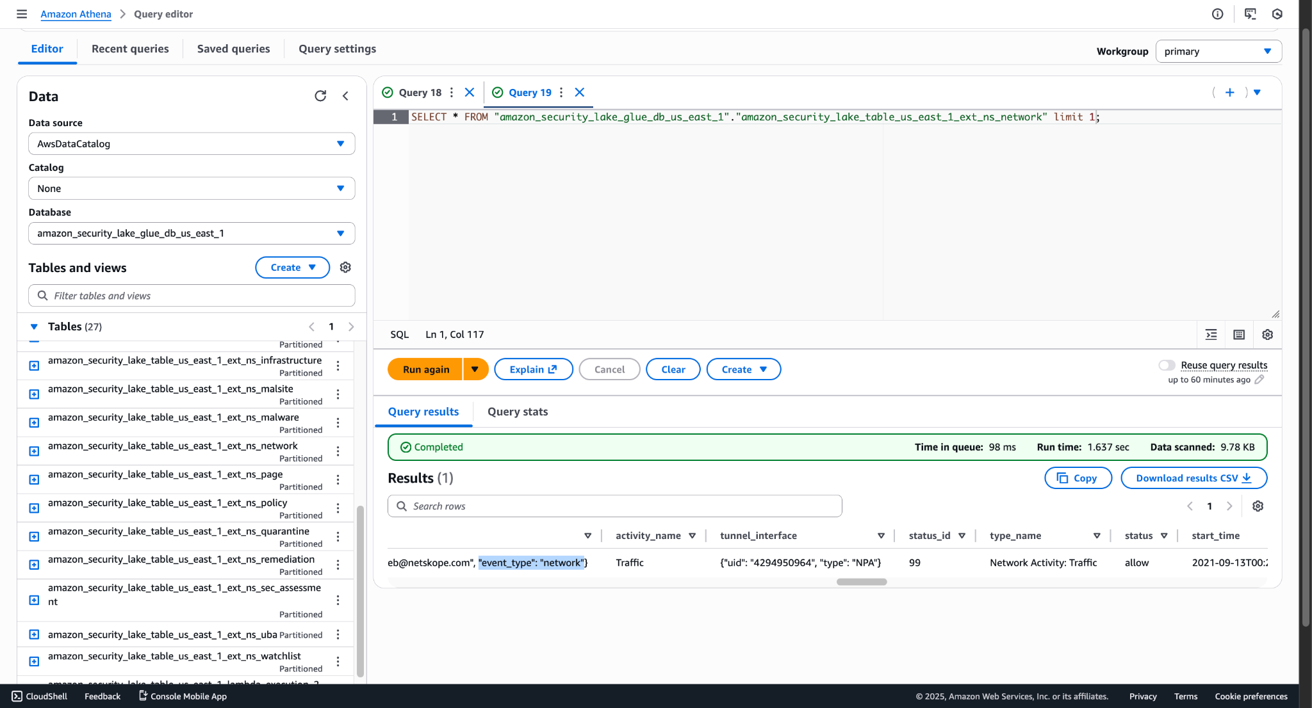This screenshot has width=1312, height=708.
Task: Click the Clear button
Action: click(x=673, y=369)
